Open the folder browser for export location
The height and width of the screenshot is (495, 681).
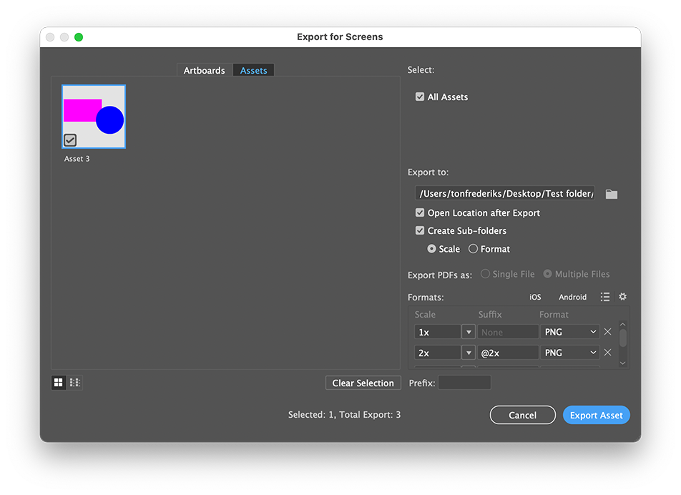coord(611,193)
